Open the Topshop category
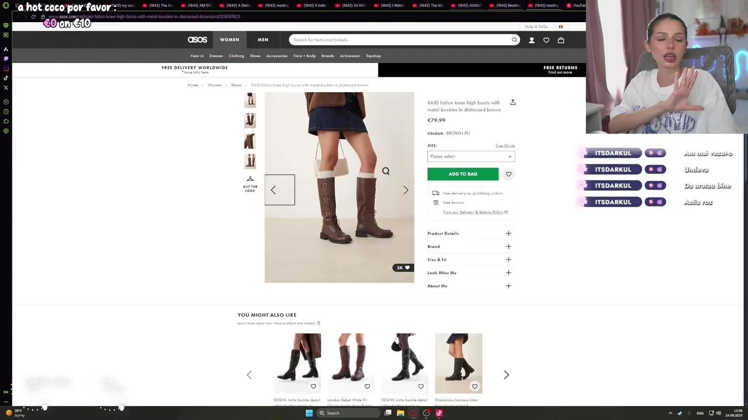The height and width of the screenshot is (420, 748). (x=373, y=56)
